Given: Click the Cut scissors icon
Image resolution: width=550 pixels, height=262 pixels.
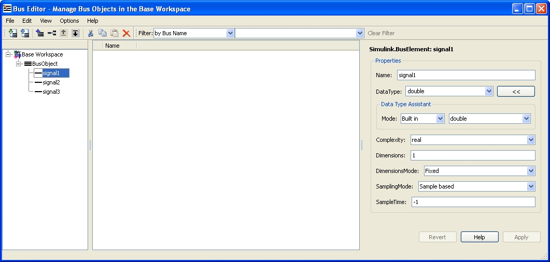Looking at the screenshot, I should 91,33.
